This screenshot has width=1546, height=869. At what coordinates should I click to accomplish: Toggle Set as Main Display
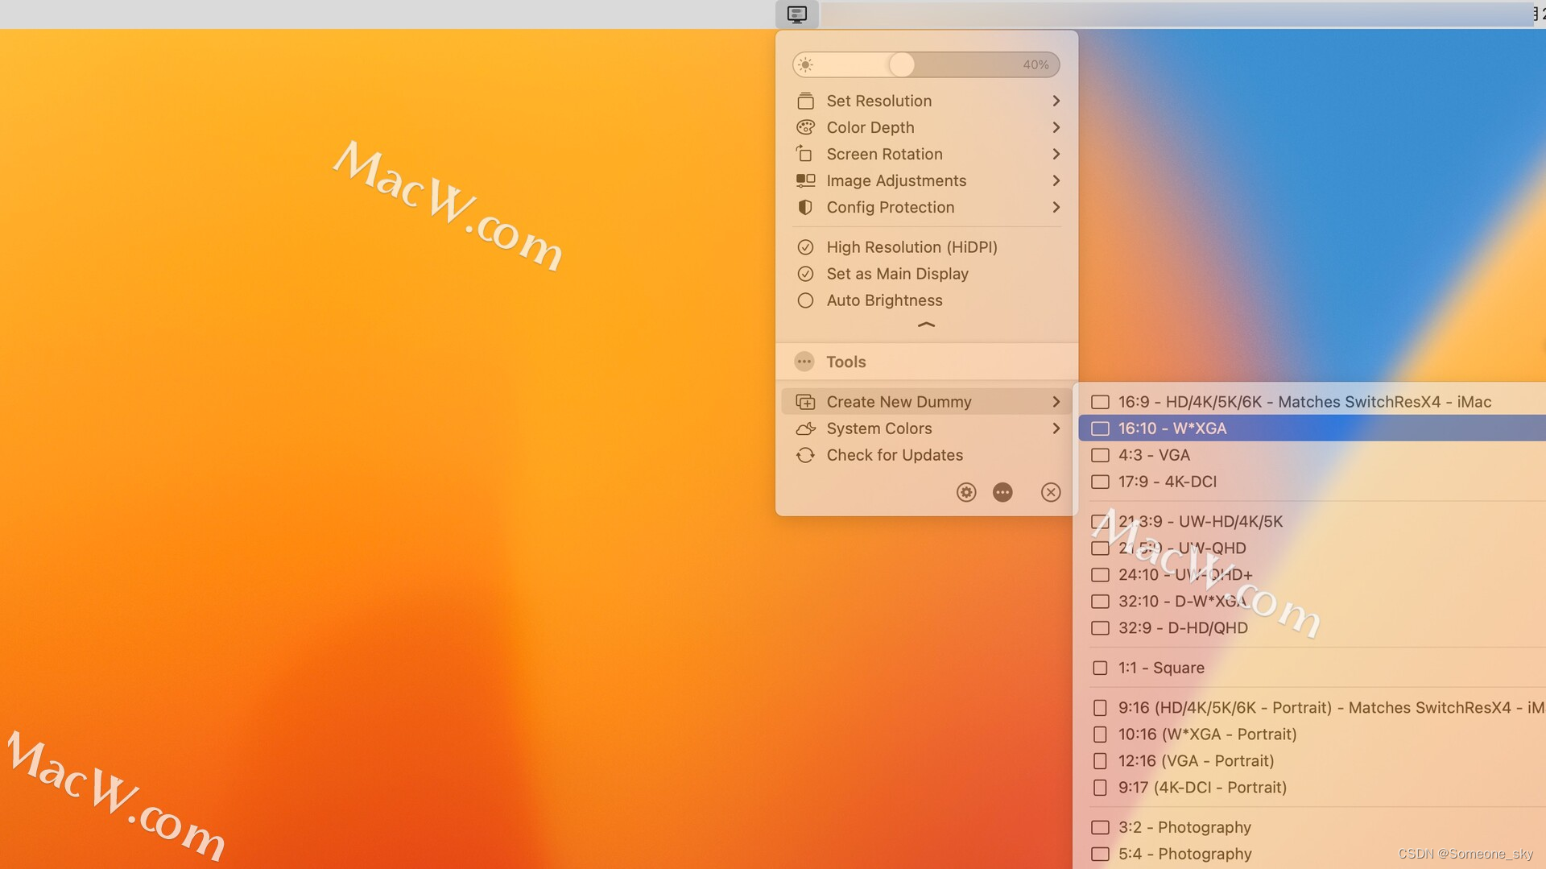927,274
